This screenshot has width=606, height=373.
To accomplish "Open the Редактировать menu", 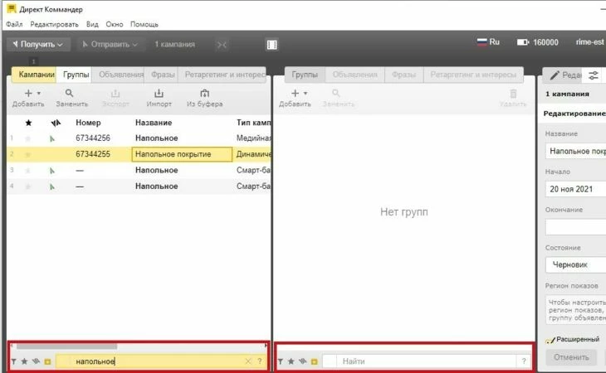I will pos(54,24).
